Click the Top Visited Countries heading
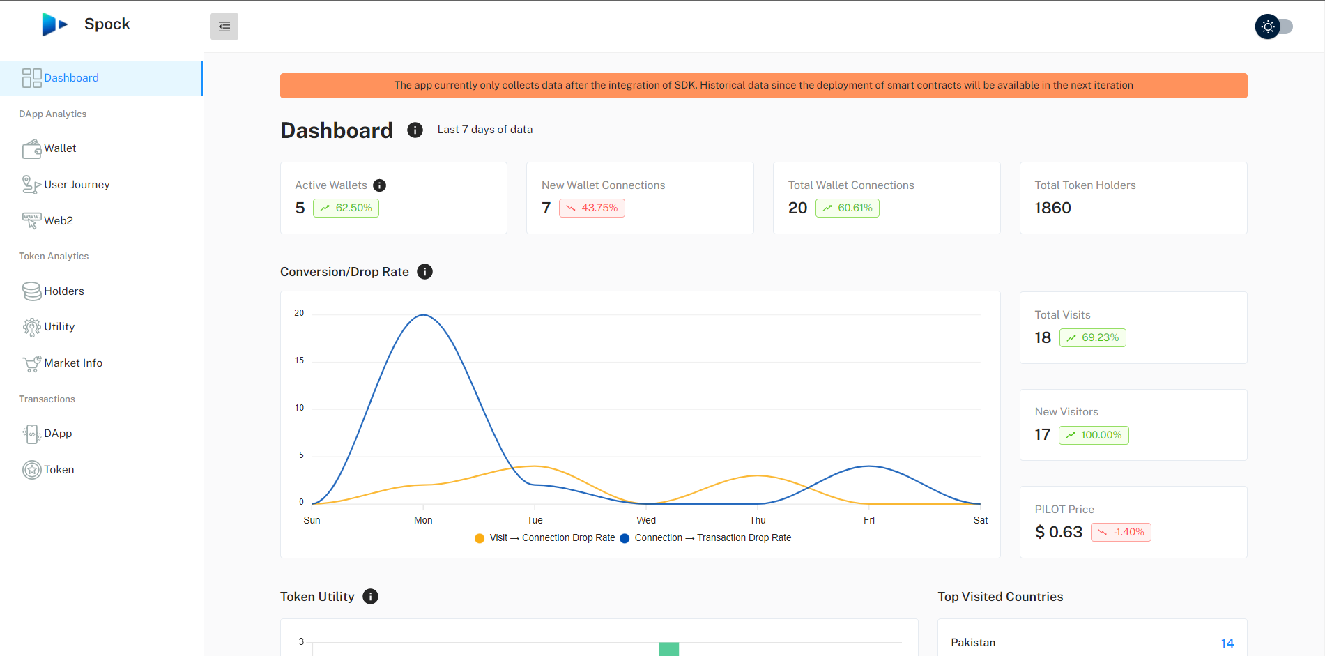Screen dimensions: 1325x656 1000,597
